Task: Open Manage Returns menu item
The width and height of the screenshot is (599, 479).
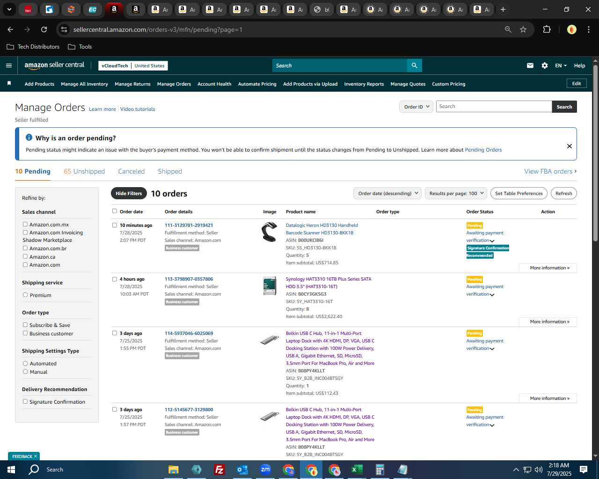Action: [132, 84]
